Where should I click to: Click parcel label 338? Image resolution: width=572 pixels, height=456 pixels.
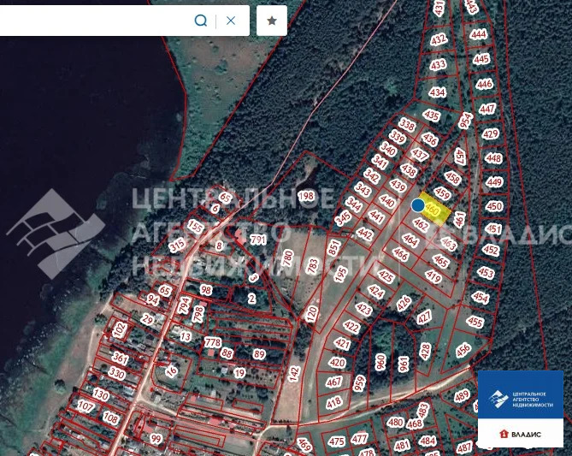click(x=407, y=125)
